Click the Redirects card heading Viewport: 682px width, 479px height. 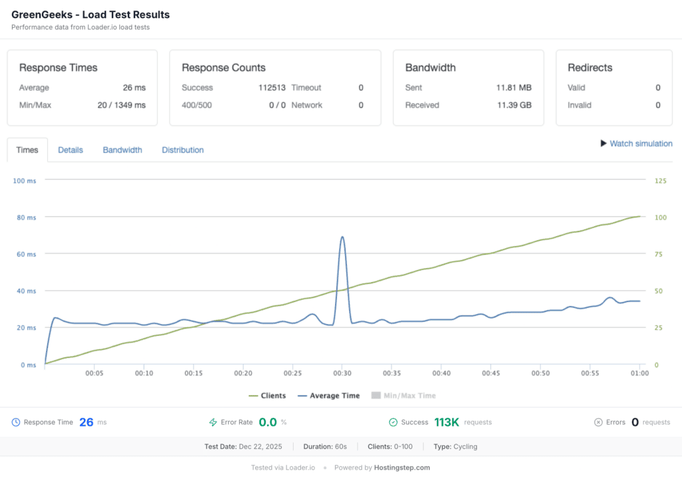tap(590, 68)
